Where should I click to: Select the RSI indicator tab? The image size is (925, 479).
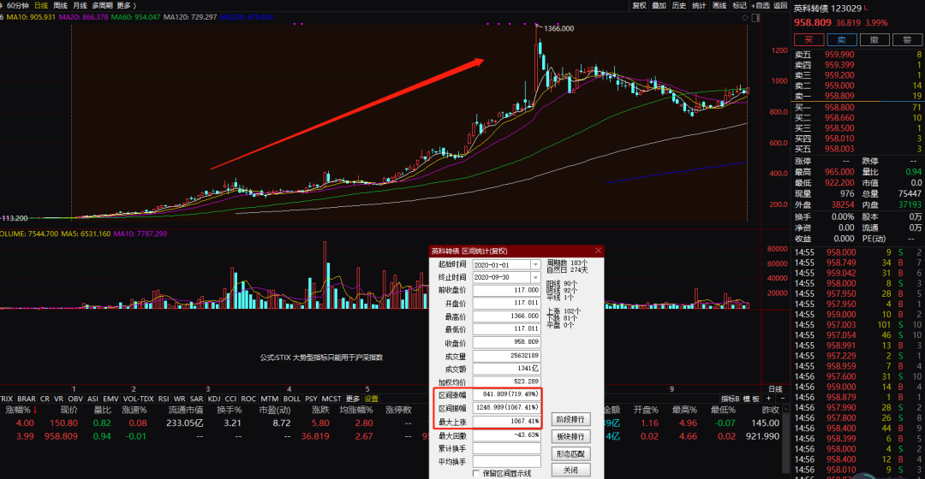click(164, 399)
